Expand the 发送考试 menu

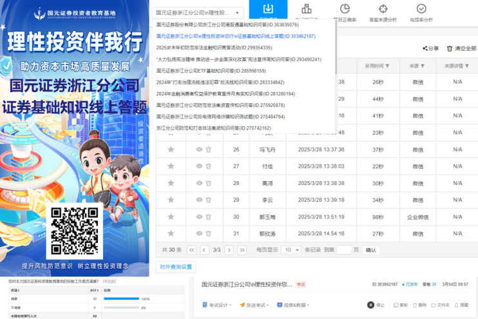click(x=254, y=305)
